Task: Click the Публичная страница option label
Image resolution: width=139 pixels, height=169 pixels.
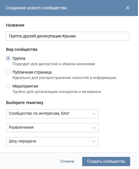Action: pos(32,72)
